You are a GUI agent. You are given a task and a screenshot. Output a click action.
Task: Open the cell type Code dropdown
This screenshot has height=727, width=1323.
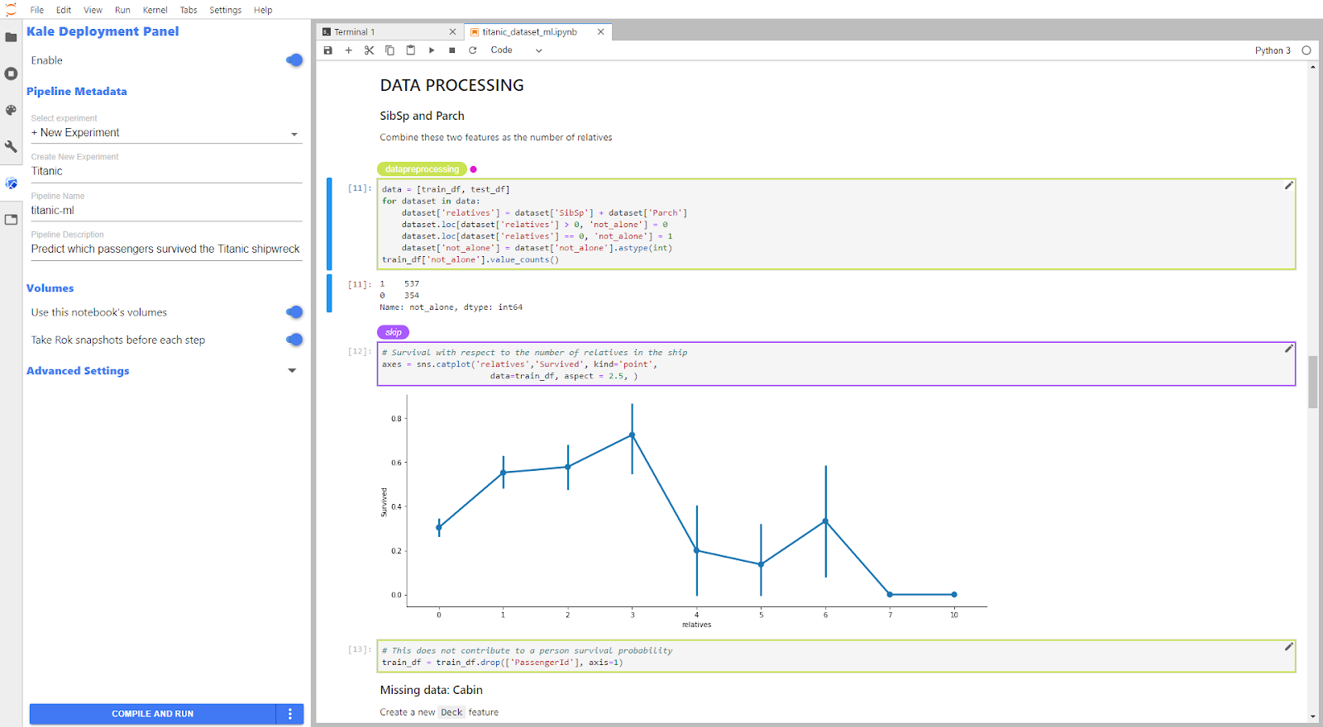[x=516, y=50]
